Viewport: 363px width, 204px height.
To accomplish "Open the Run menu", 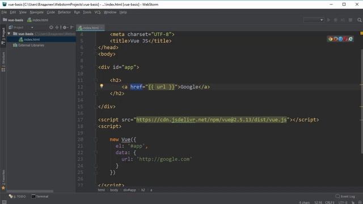I will pyautogui.click(x=77, y=12).
